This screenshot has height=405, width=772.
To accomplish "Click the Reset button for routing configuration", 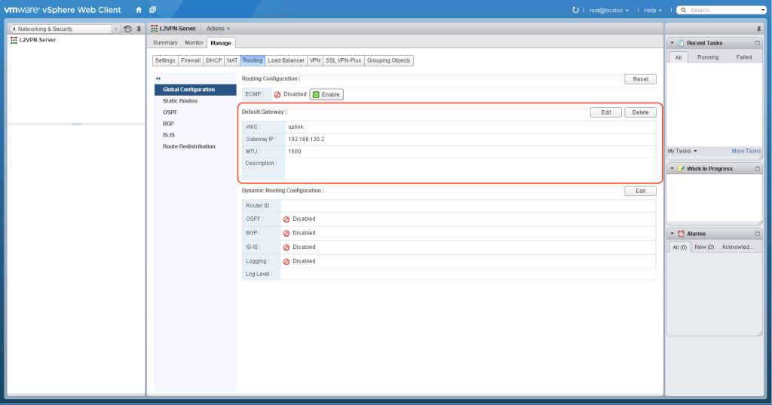I will (640, 79).
